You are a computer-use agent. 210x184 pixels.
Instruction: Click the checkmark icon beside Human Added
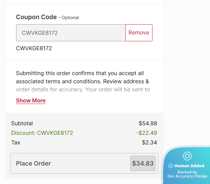point(171,166)
